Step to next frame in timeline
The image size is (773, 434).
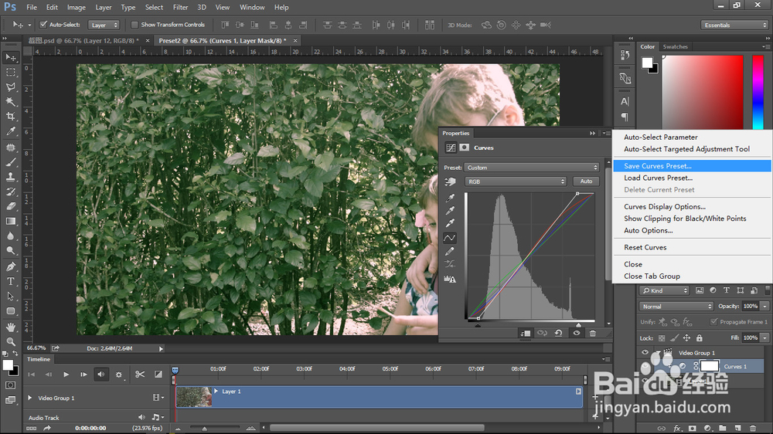tap(83, 375)
